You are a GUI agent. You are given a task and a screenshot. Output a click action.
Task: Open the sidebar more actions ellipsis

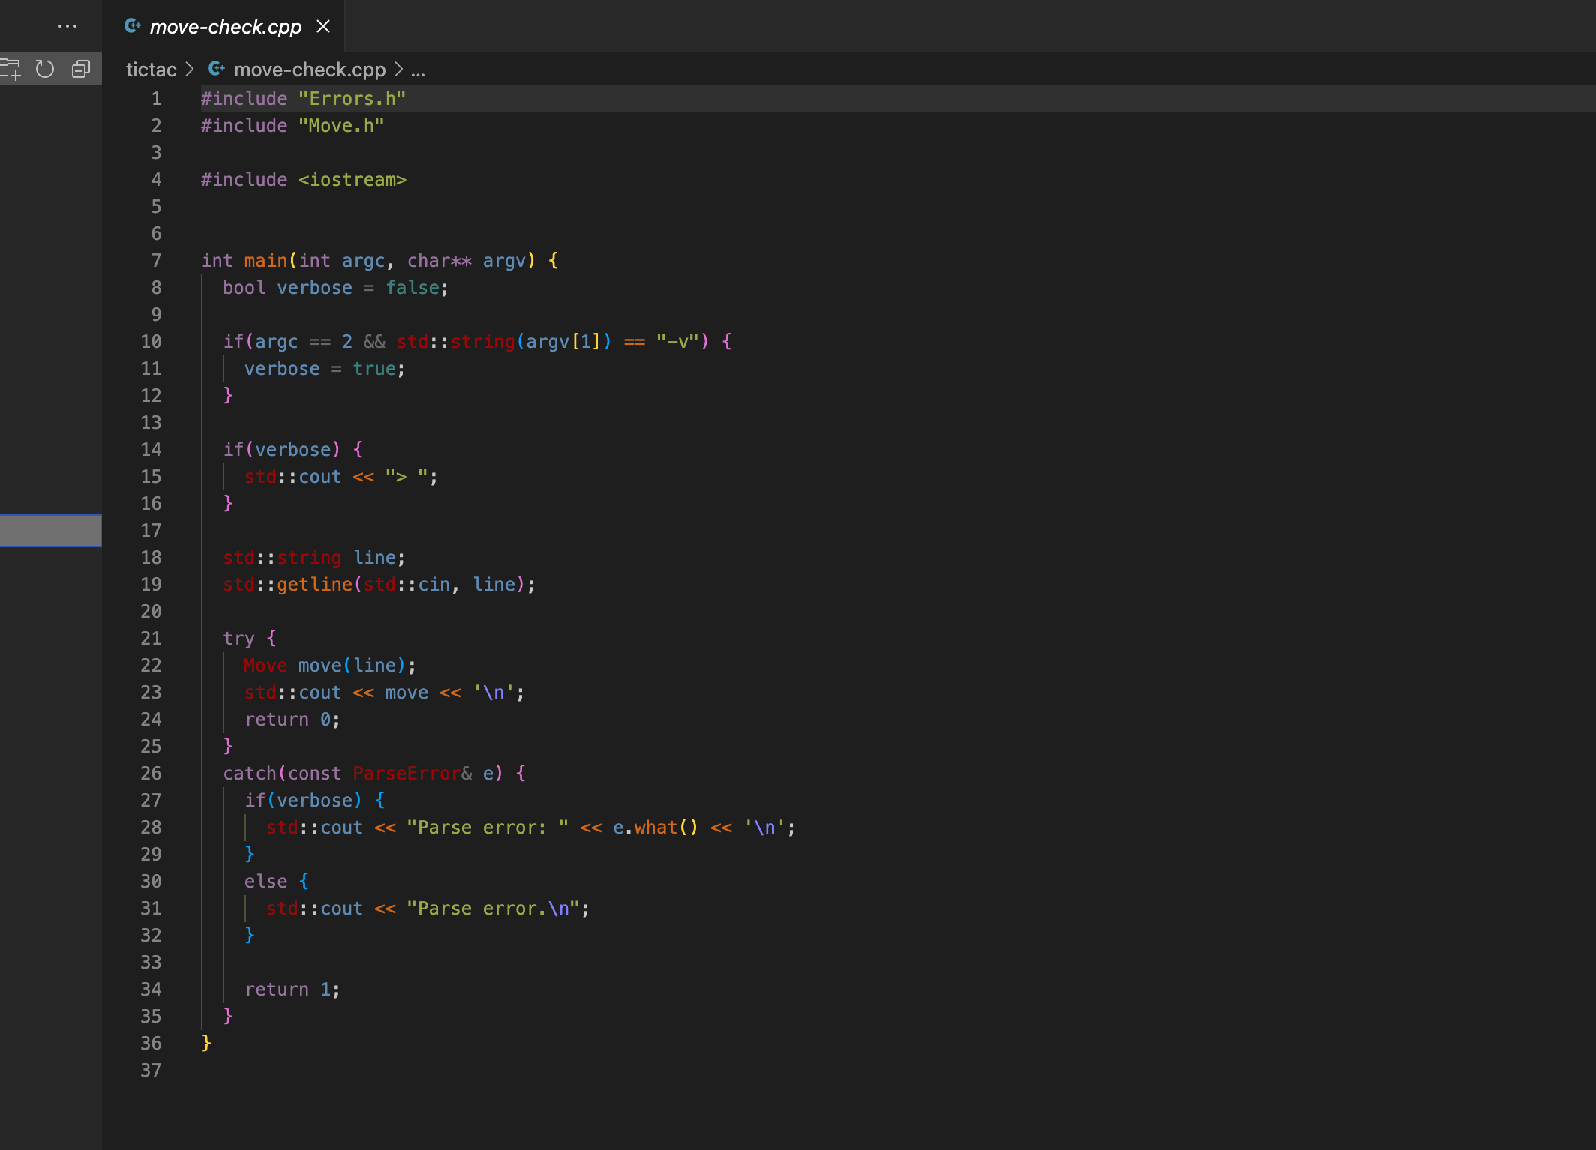pos(67,26)
